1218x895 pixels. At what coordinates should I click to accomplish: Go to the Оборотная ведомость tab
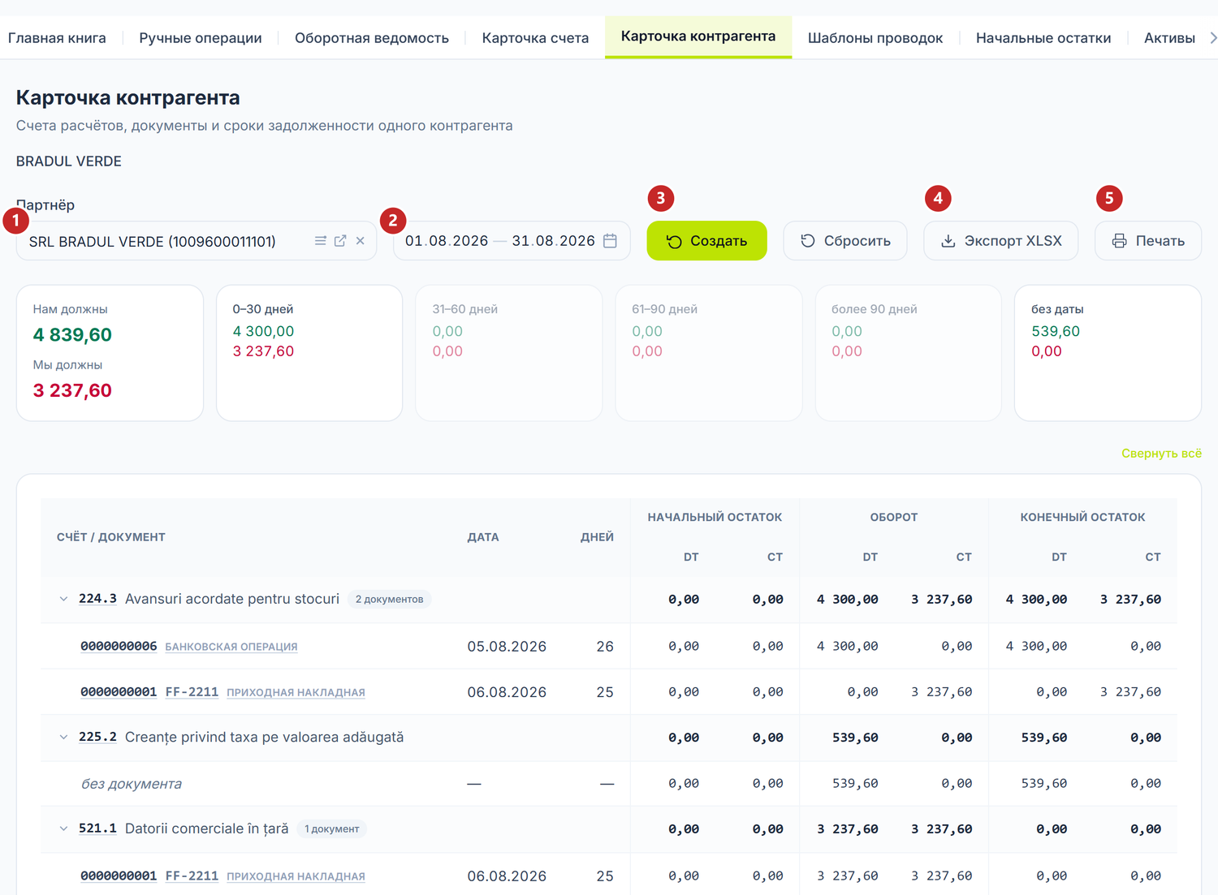[x=372, y=38]
